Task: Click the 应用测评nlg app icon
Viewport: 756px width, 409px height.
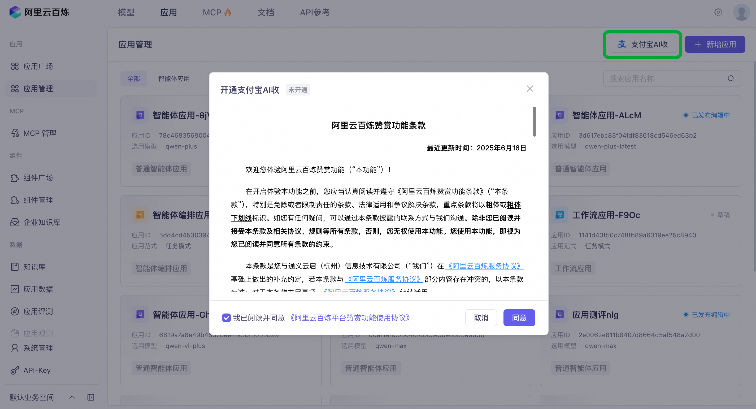Action: tap(559, 315)
